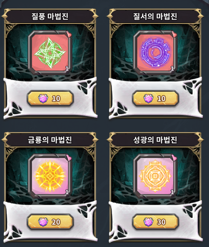Click the 금룡의 마법진 title banner
Viewport: 209px width, 247px height.
click(x=50, y=140)
